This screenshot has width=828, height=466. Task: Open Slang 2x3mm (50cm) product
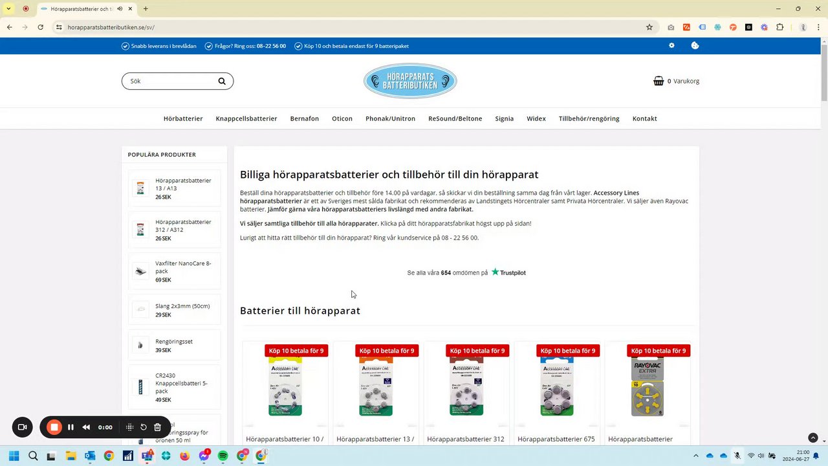(175, 309)
